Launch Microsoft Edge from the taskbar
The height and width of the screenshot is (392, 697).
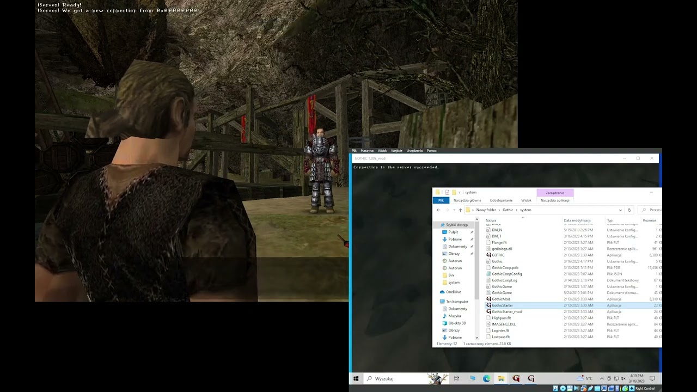coord(486,378)
